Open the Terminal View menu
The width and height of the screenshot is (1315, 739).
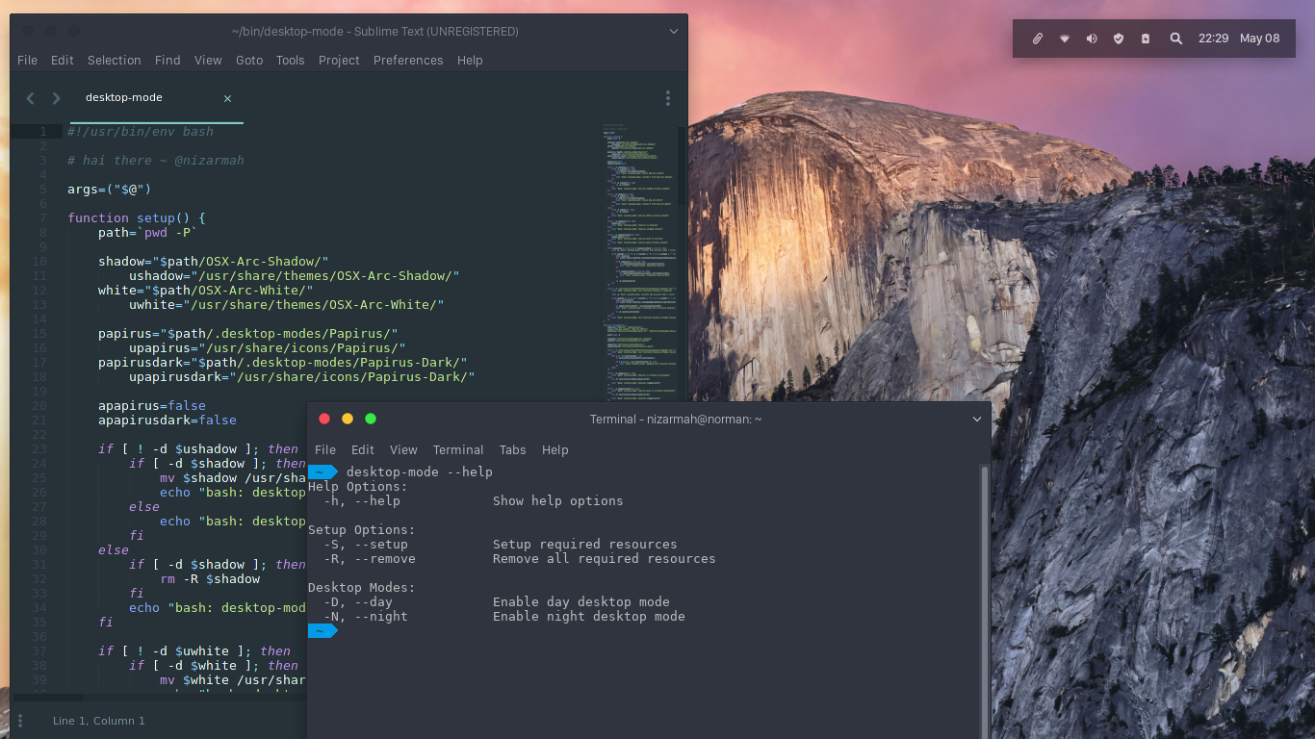[403, 449]
